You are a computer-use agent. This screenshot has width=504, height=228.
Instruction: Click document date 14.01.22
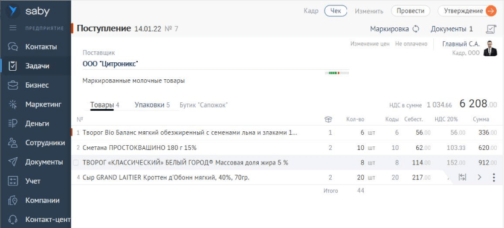(147, 29)
